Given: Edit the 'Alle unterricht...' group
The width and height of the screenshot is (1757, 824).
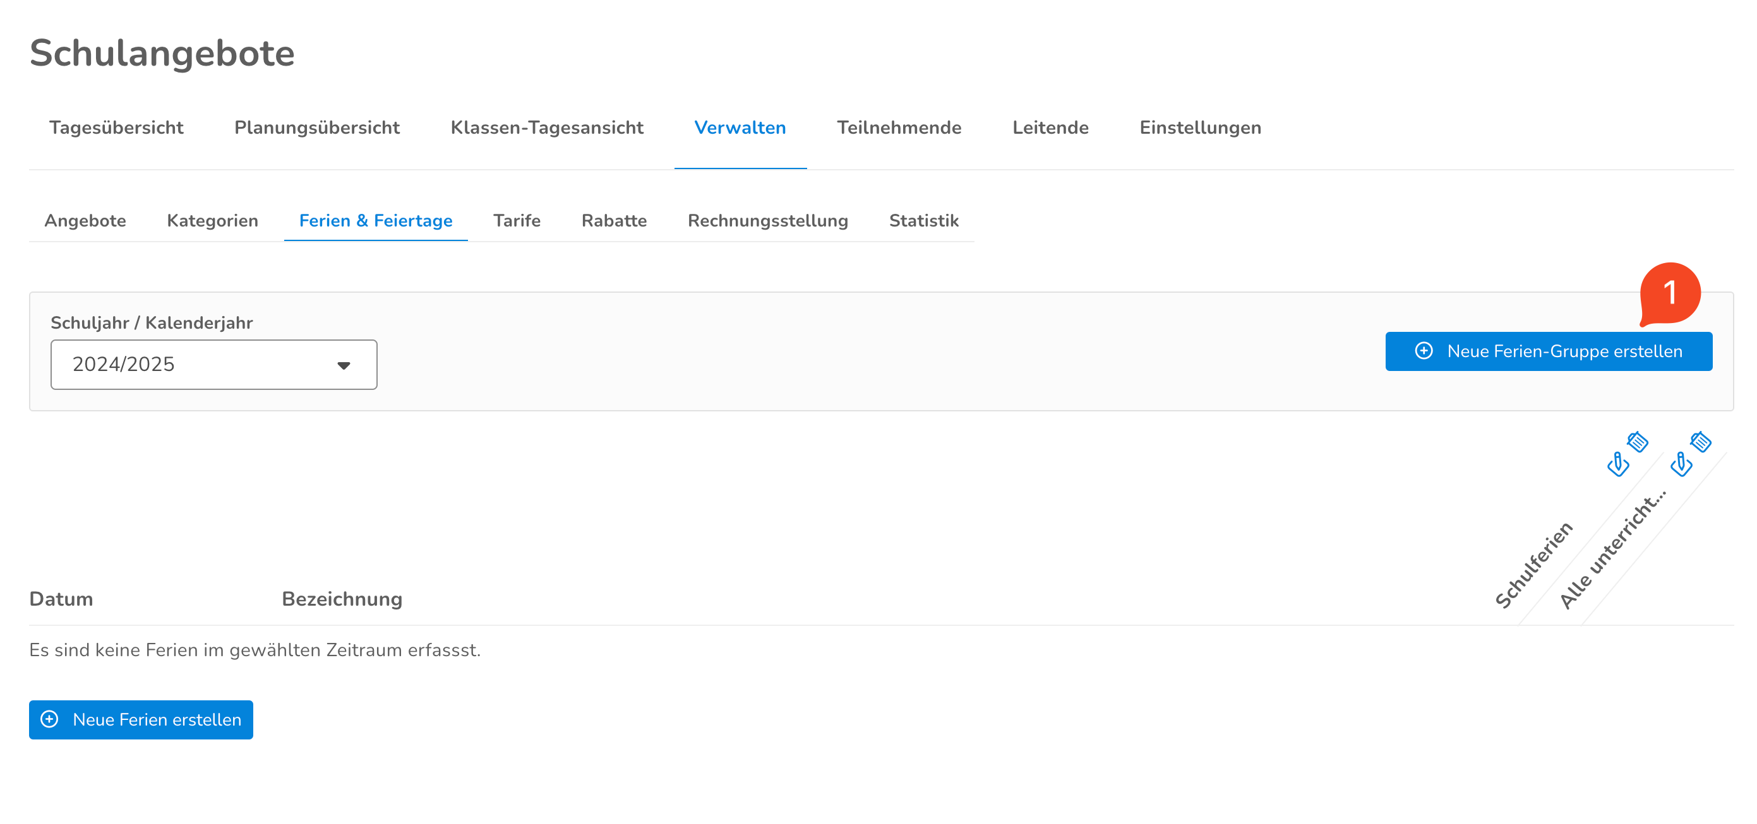Looking at the screenshot, I should (1681, 464).
